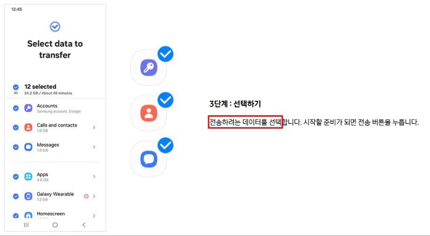Tap the Android back navigation button
Viewport: 430px width, 236px height.
[x=84, y=225]
